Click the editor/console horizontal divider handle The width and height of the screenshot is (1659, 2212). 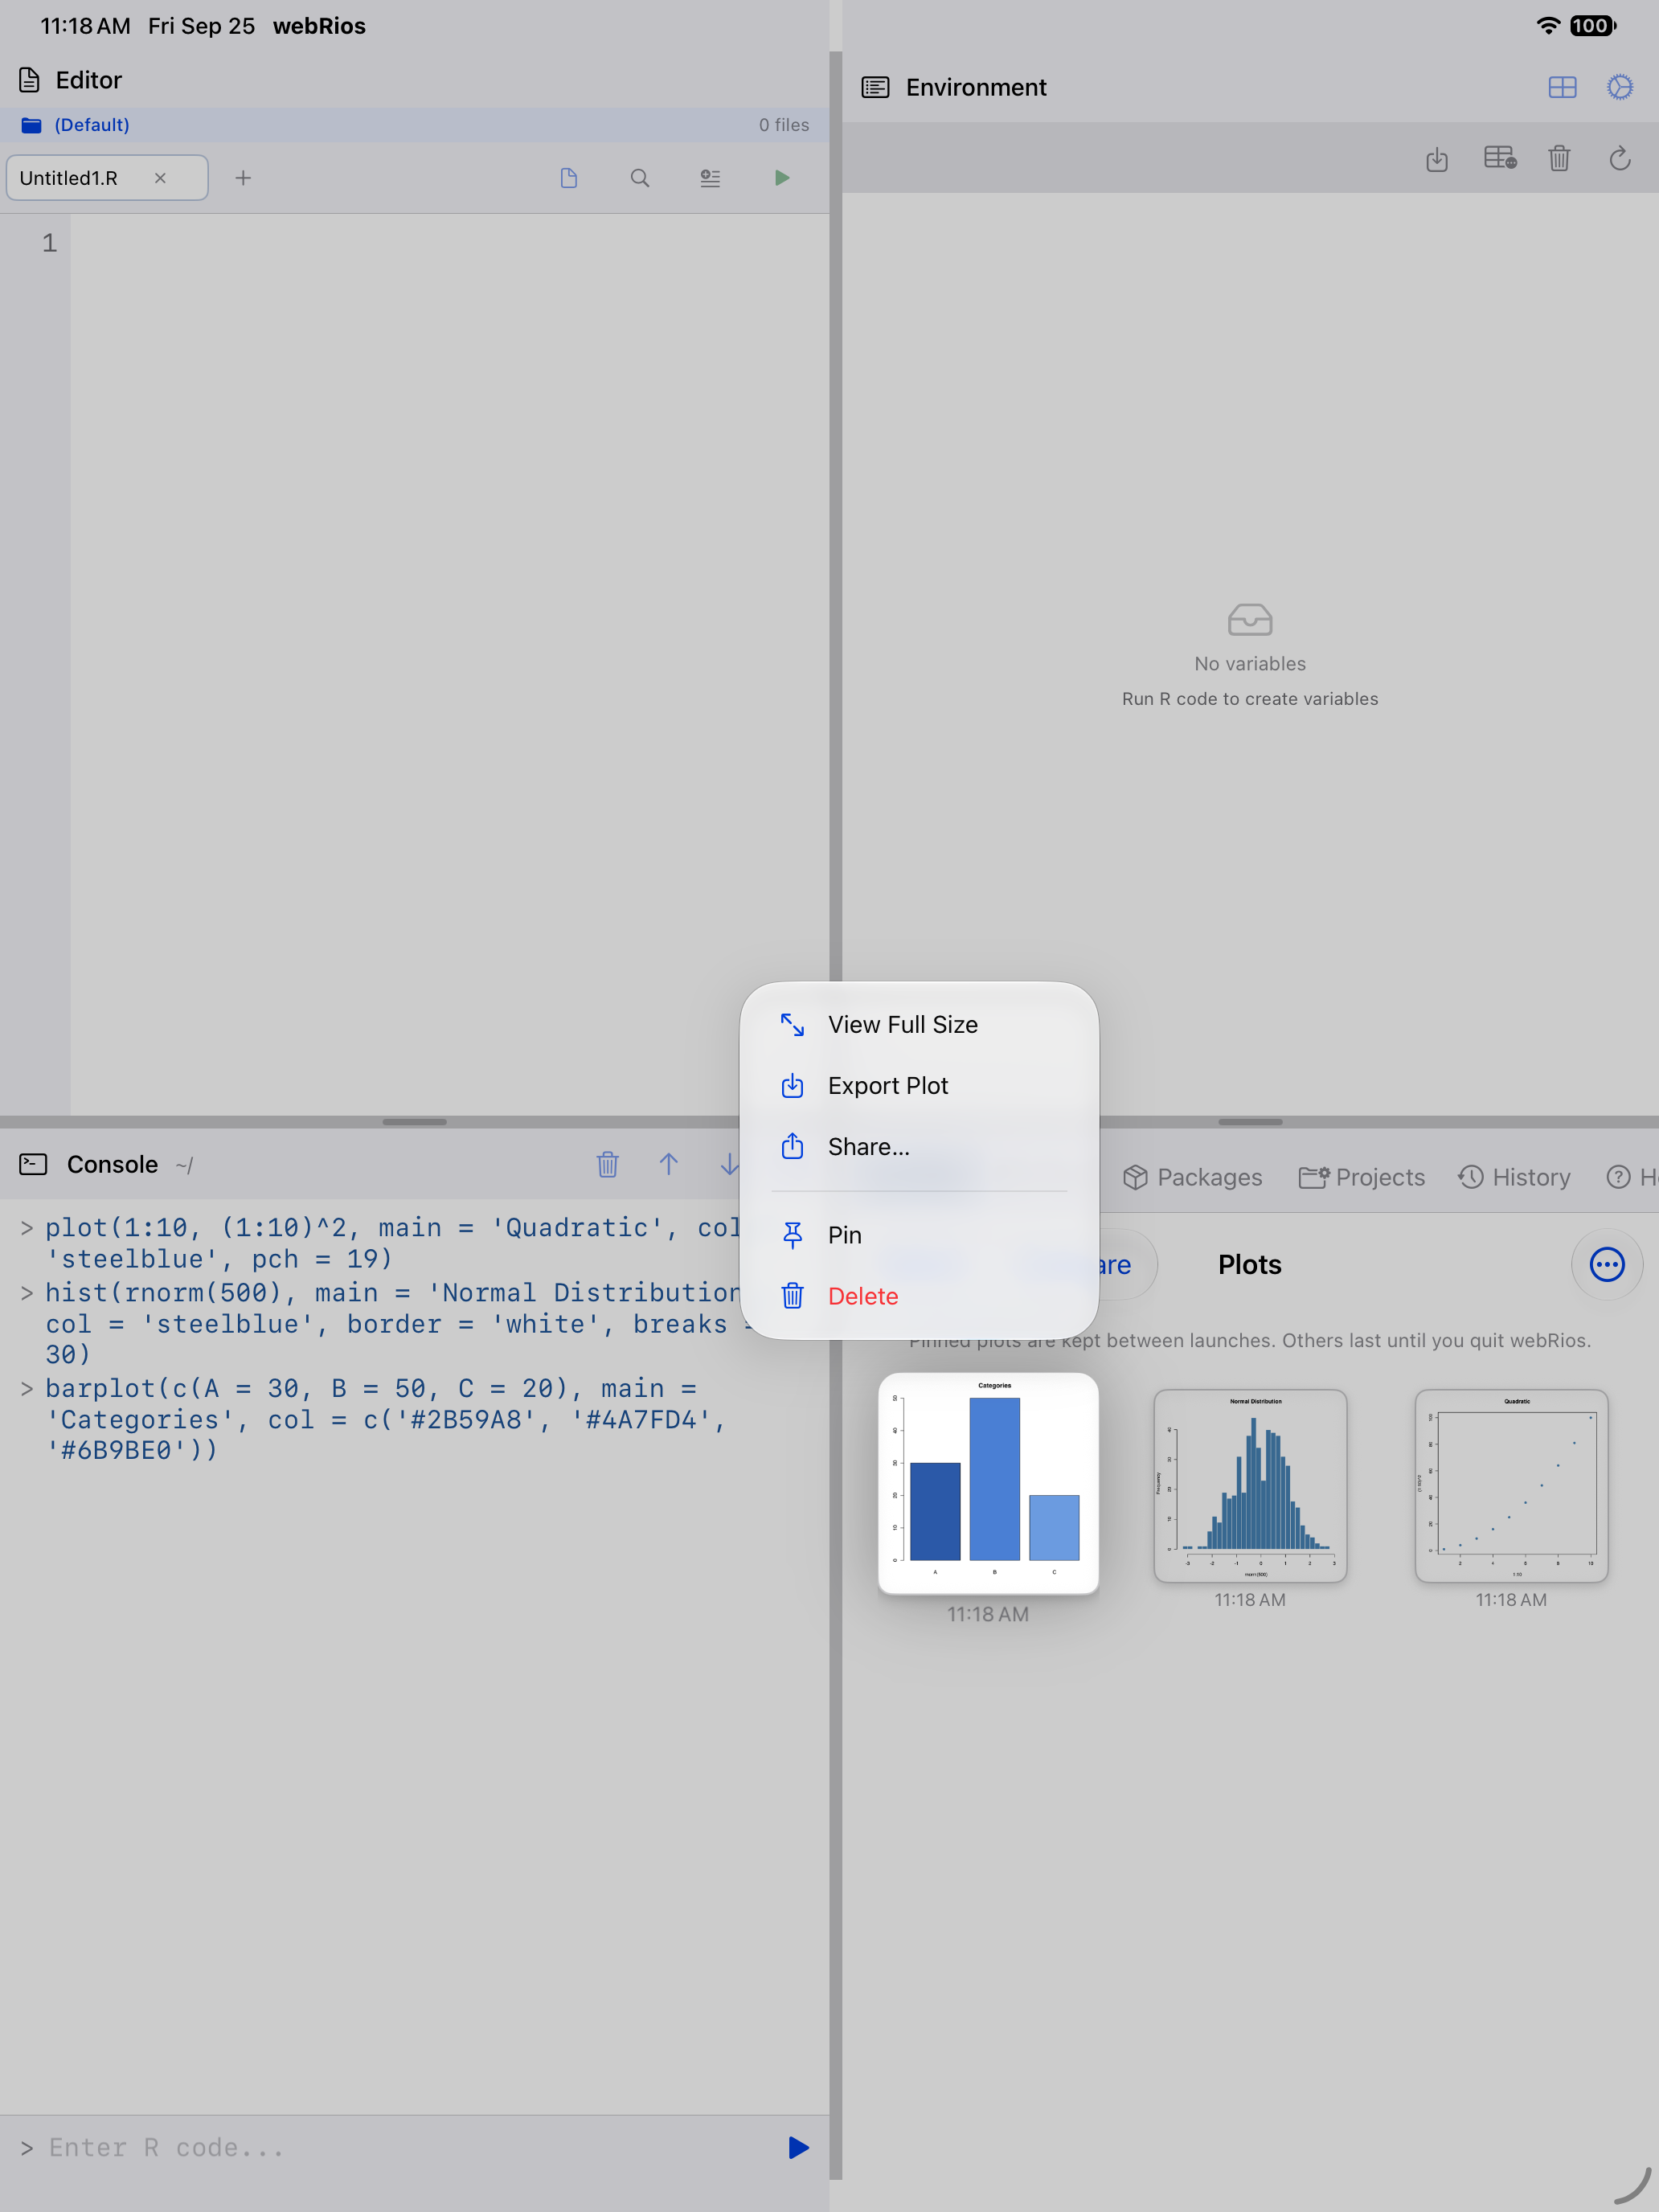pos(414,1122)
